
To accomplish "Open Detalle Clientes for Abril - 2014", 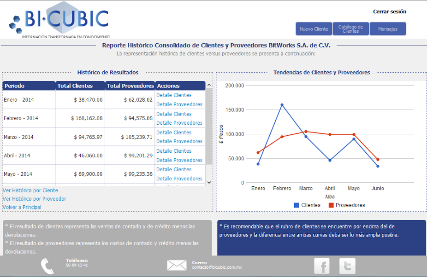I will tap(174, 151).
